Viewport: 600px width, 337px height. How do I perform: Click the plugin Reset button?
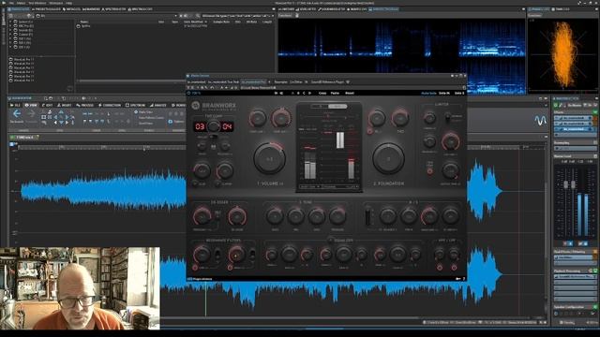click(x=350, y=93)
